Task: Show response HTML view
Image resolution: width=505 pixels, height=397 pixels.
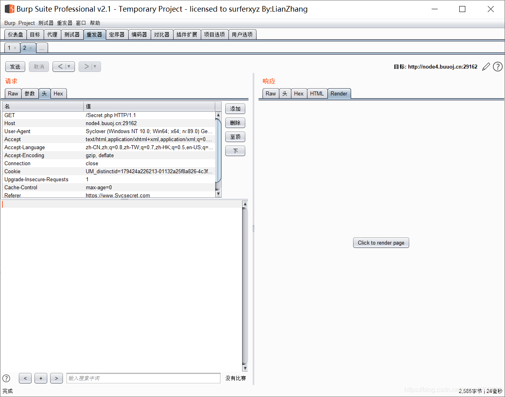Action: point(317,93)
